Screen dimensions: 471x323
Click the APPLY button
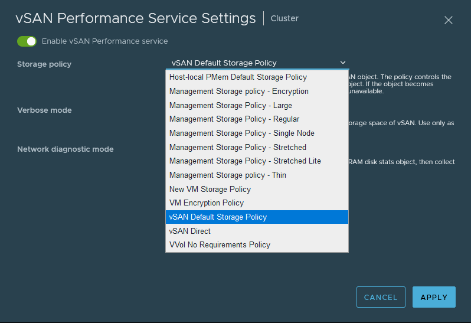click(x=434, y=297)
